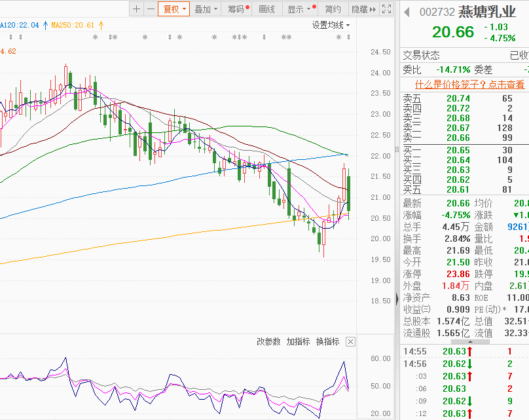
Task: Click the 交易状态 row label
Action: tap(421, 55)
